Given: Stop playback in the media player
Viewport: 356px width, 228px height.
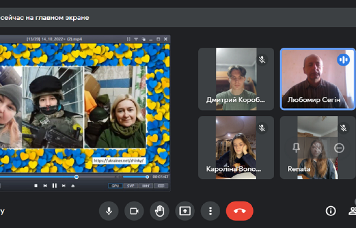Looking at the screenshot, I should pyautogui.click(x=36, y=186).
